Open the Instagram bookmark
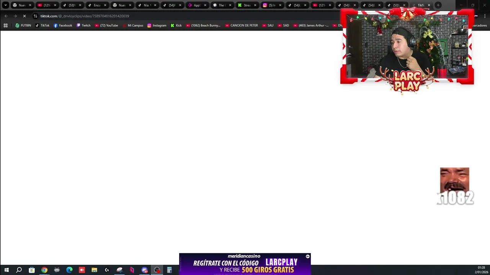 click(x=157, y=26)
